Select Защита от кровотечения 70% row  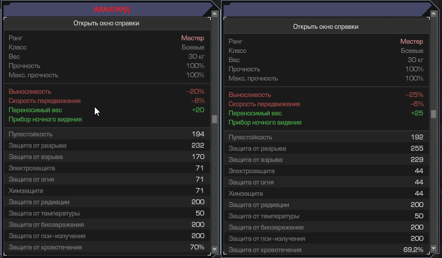pos(107,247)
